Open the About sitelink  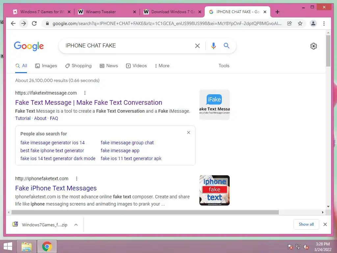click(x=40, y=118)
